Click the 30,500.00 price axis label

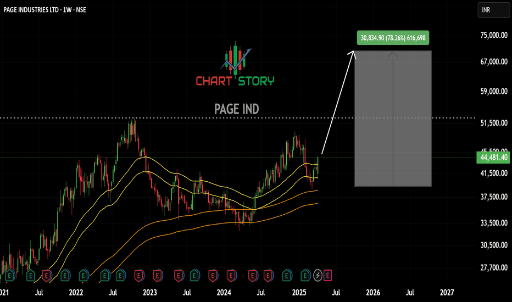click(x=494, y=245)
